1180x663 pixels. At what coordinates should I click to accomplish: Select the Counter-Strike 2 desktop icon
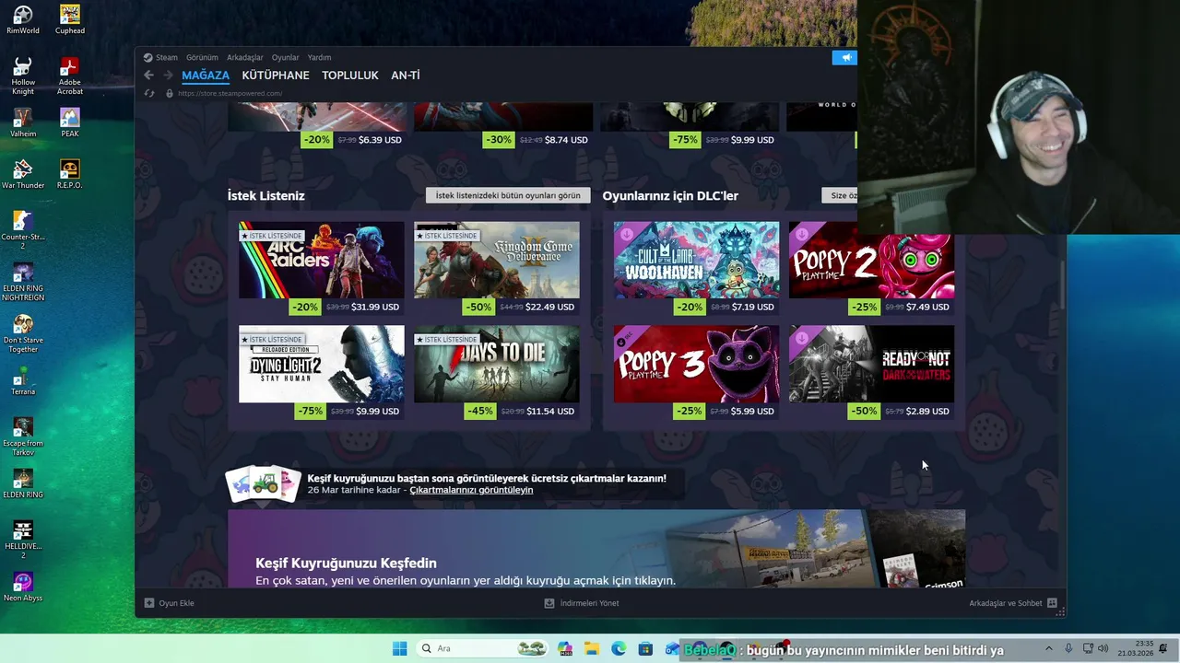tap(23, 230)
